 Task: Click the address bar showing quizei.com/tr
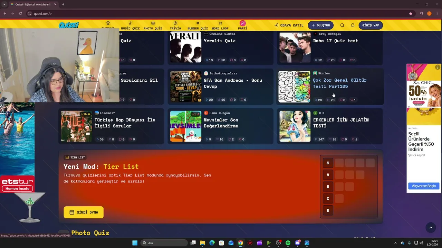click(218, 14)
